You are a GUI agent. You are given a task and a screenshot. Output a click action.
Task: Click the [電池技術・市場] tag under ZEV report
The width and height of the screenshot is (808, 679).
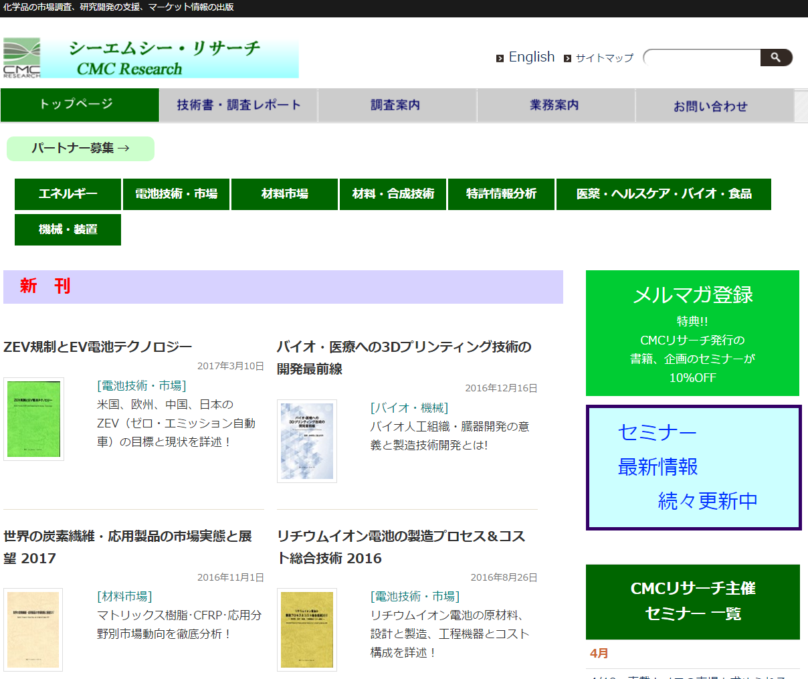[x=141, y=386]
